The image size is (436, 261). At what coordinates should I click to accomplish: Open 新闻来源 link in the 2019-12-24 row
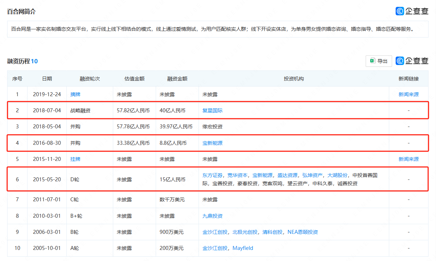(409, 94)
